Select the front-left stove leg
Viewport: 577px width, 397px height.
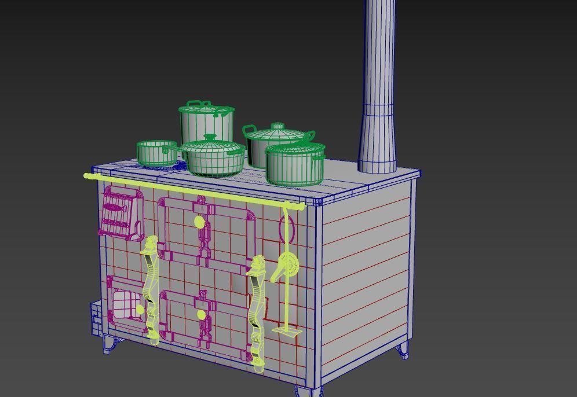[x=111, y=344]
